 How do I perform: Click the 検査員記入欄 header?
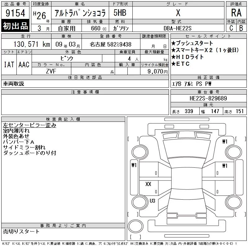coord(63,119)
